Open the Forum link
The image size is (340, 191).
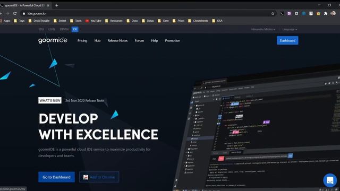click(139, 40)
